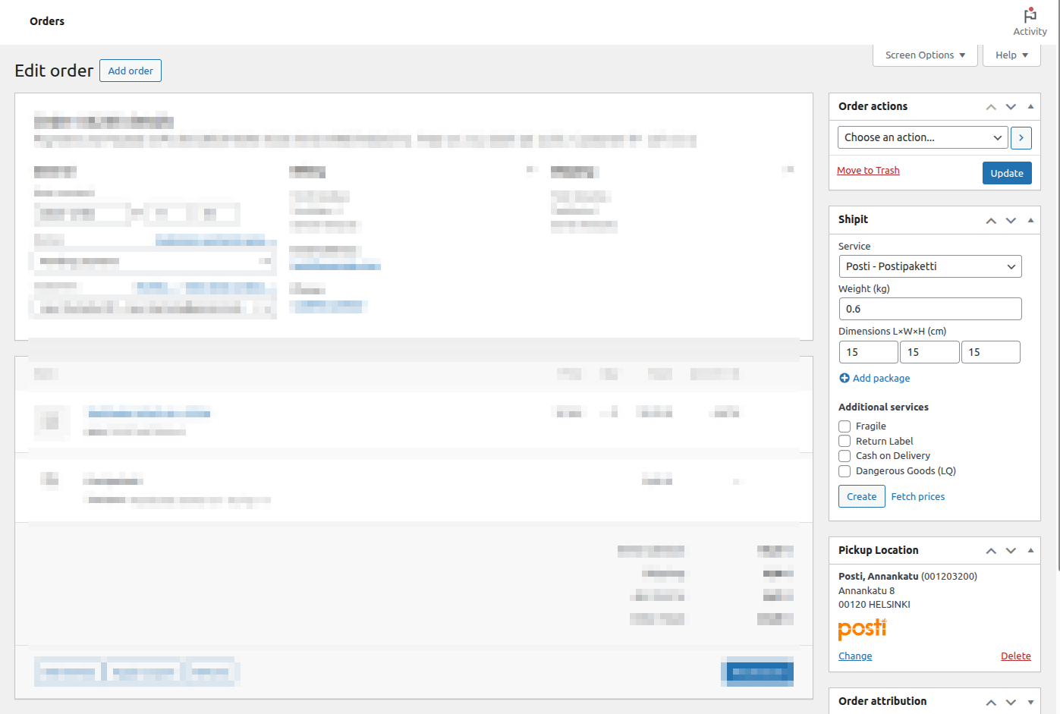The width and height of the screenshot is (1060, 714).
Task: Move Order attribution panel down
Action: pos(1011,702)
